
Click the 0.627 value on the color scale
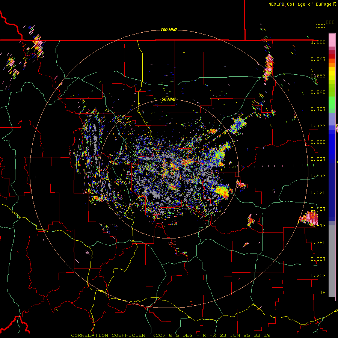[318, 159]
